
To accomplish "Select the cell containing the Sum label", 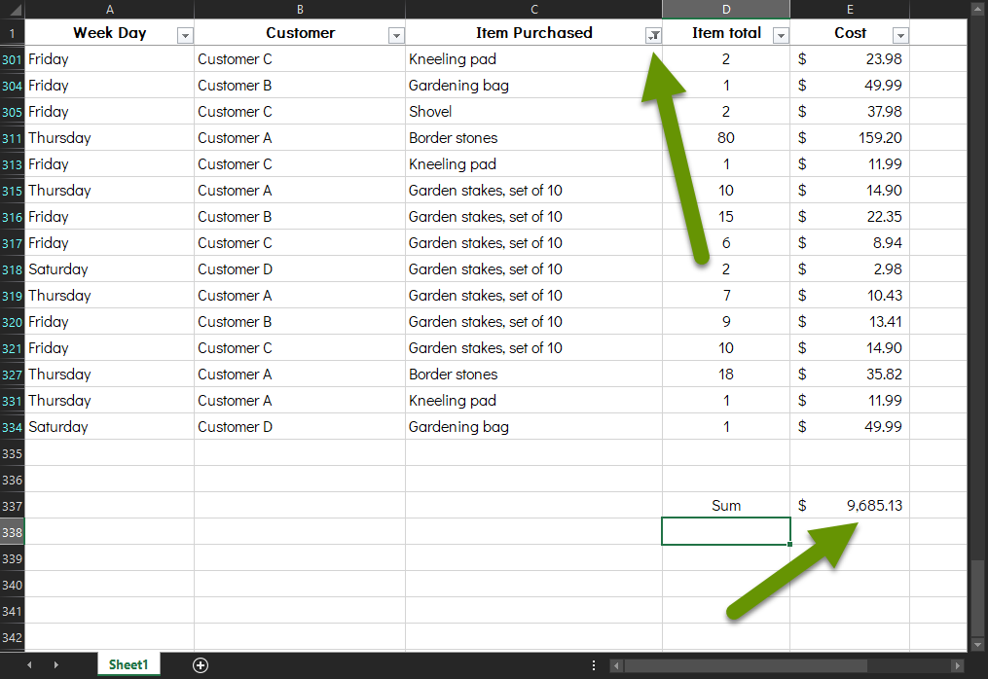I will 726,505.
